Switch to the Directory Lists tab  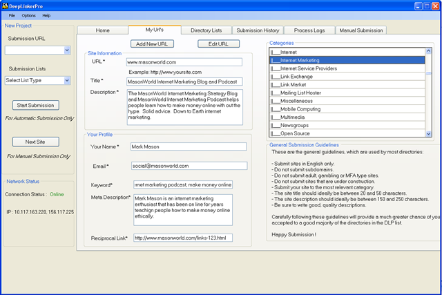point(206,30)
